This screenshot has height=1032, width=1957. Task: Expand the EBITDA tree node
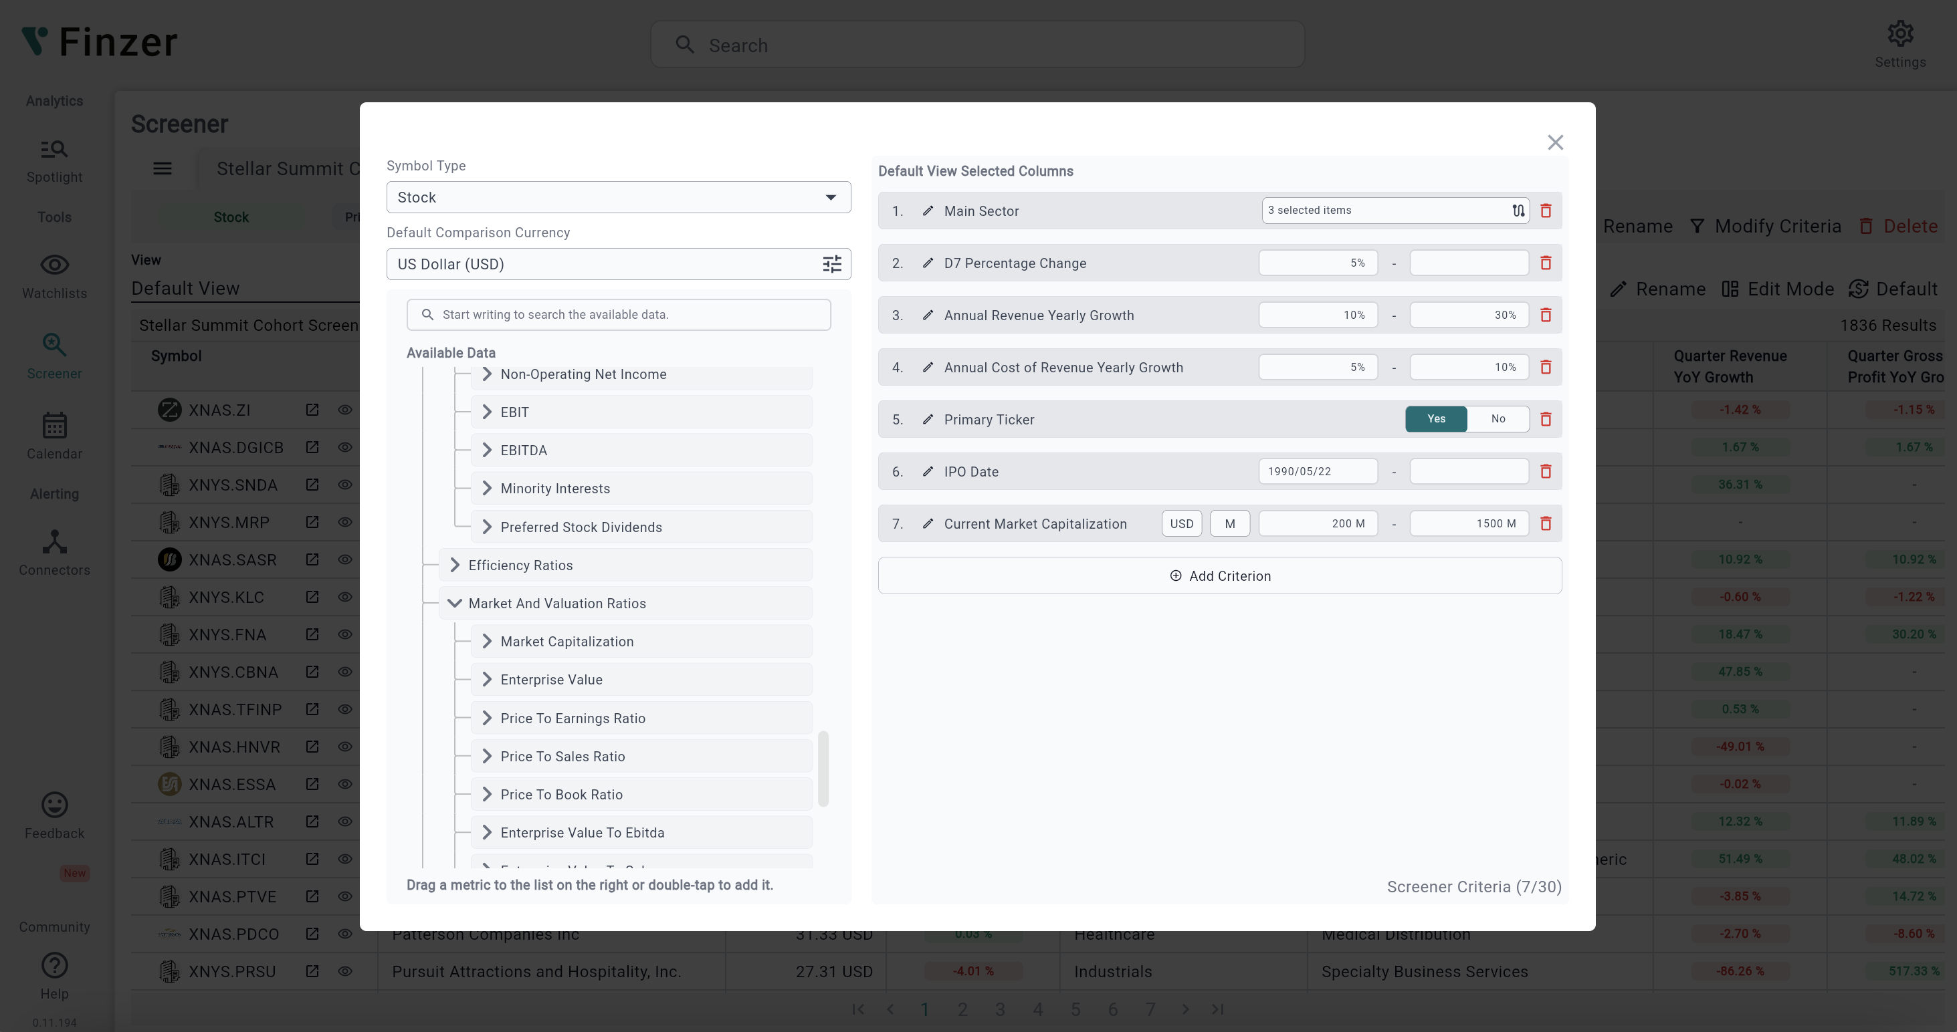(487, 450)
